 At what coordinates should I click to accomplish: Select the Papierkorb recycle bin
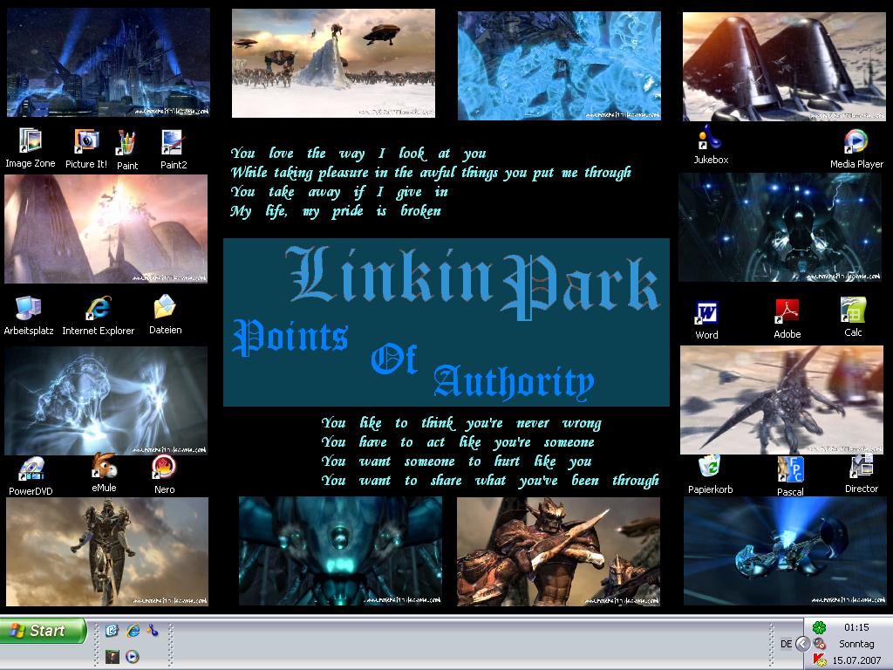coord(710,468)
